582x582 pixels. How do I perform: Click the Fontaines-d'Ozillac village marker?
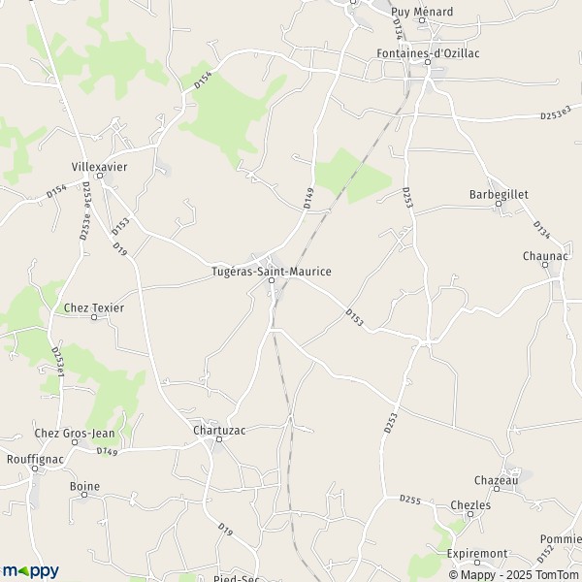(x=428, y=62)
